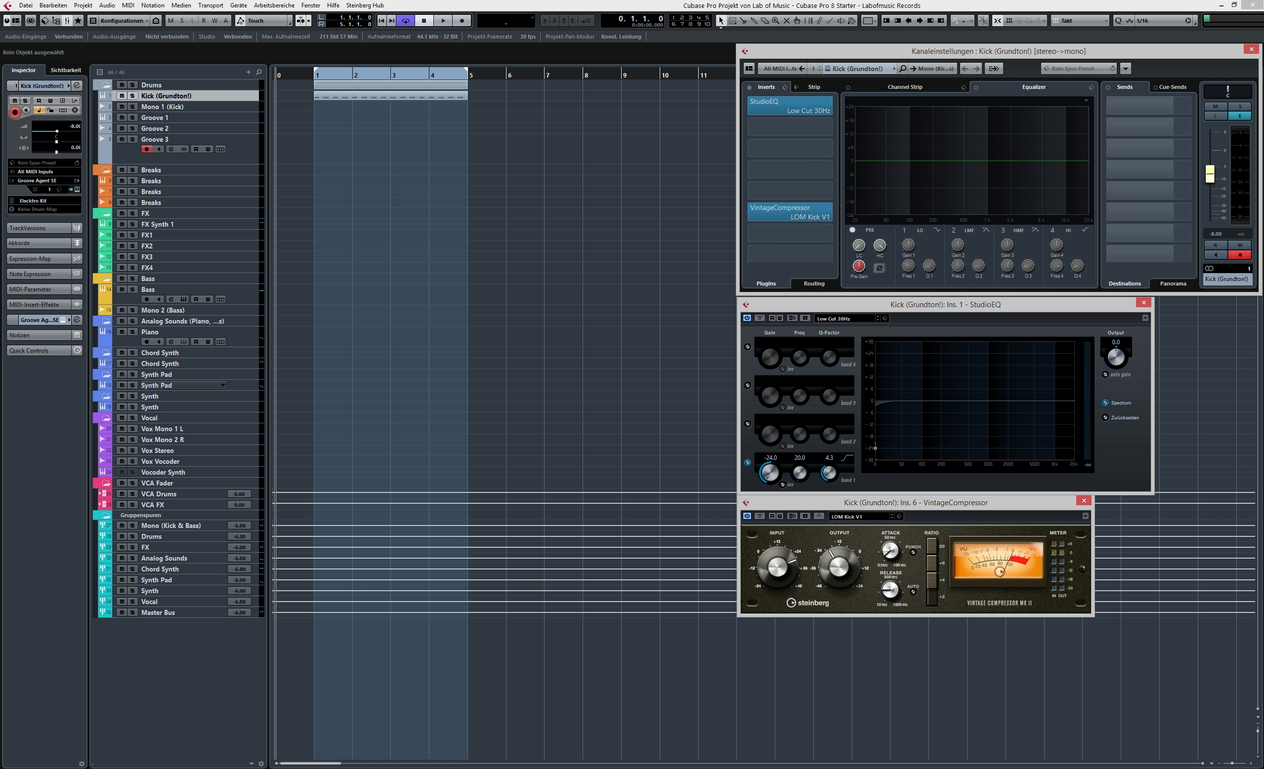
Task: Toggle StudioEQ A/B comparison button
Action: point(792,318)
